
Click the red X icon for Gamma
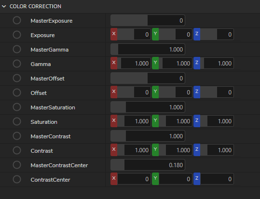[114, 63]
